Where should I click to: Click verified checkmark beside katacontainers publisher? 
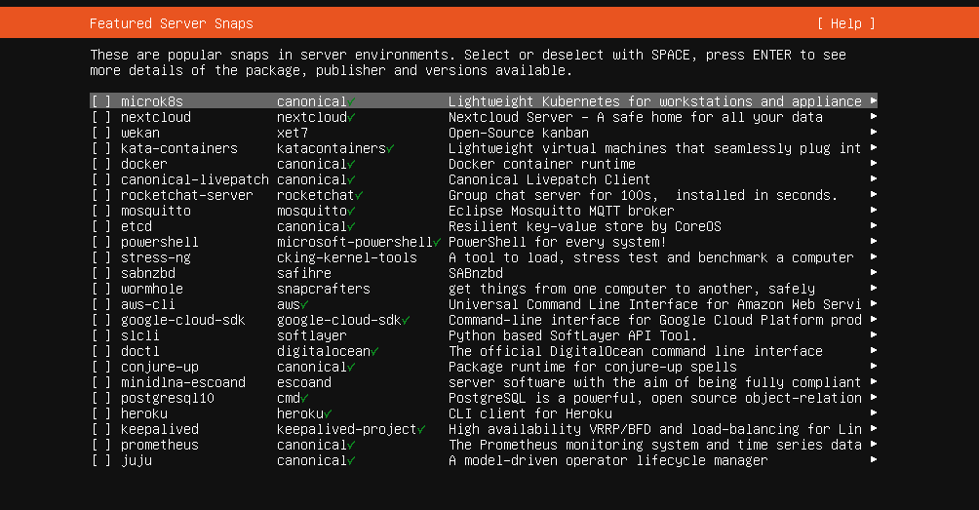coord(390,148)
